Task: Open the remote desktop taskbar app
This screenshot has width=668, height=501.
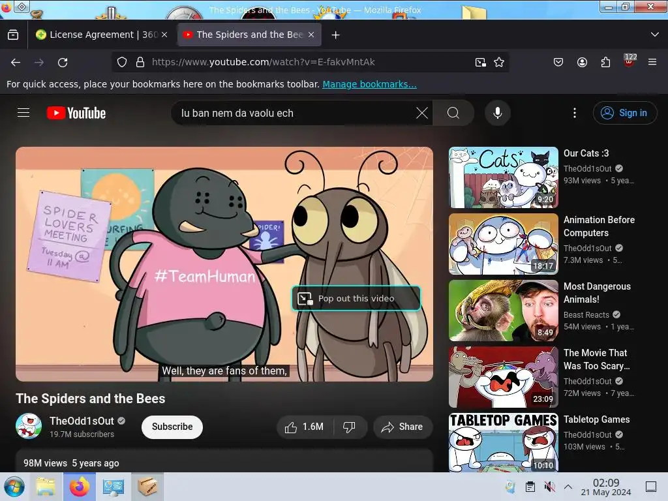Action: pos(114,487)
